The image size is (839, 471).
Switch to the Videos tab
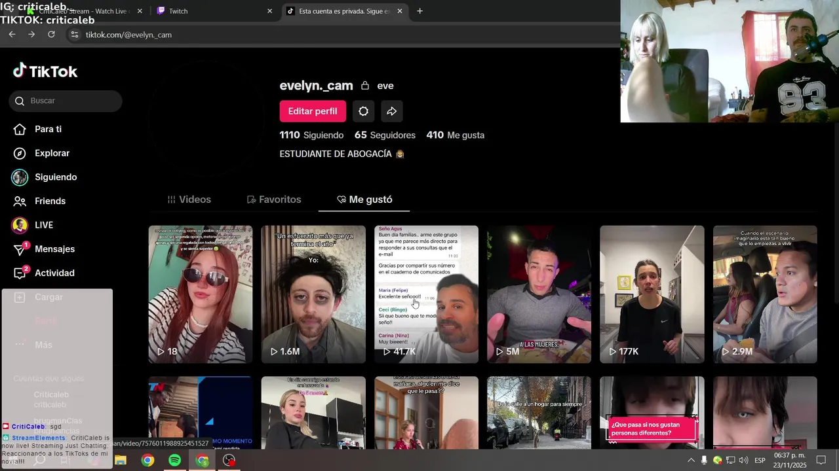click(189, 200)
